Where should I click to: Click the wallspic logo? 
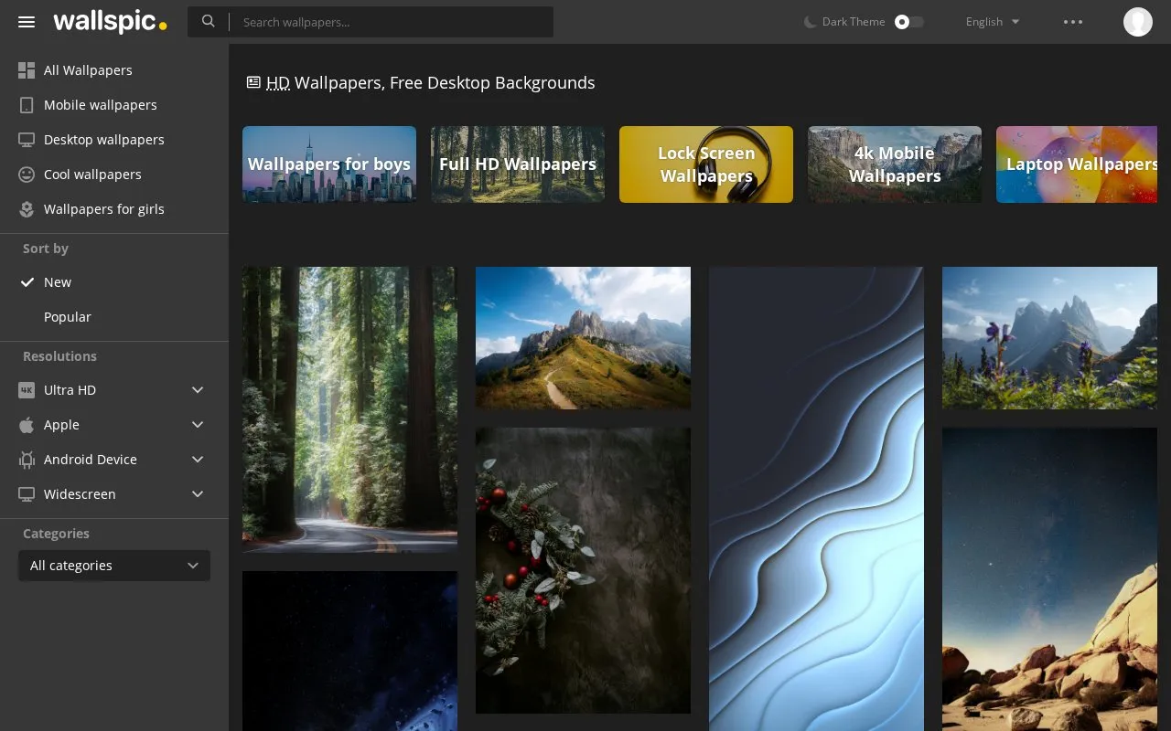click(110, 22)
